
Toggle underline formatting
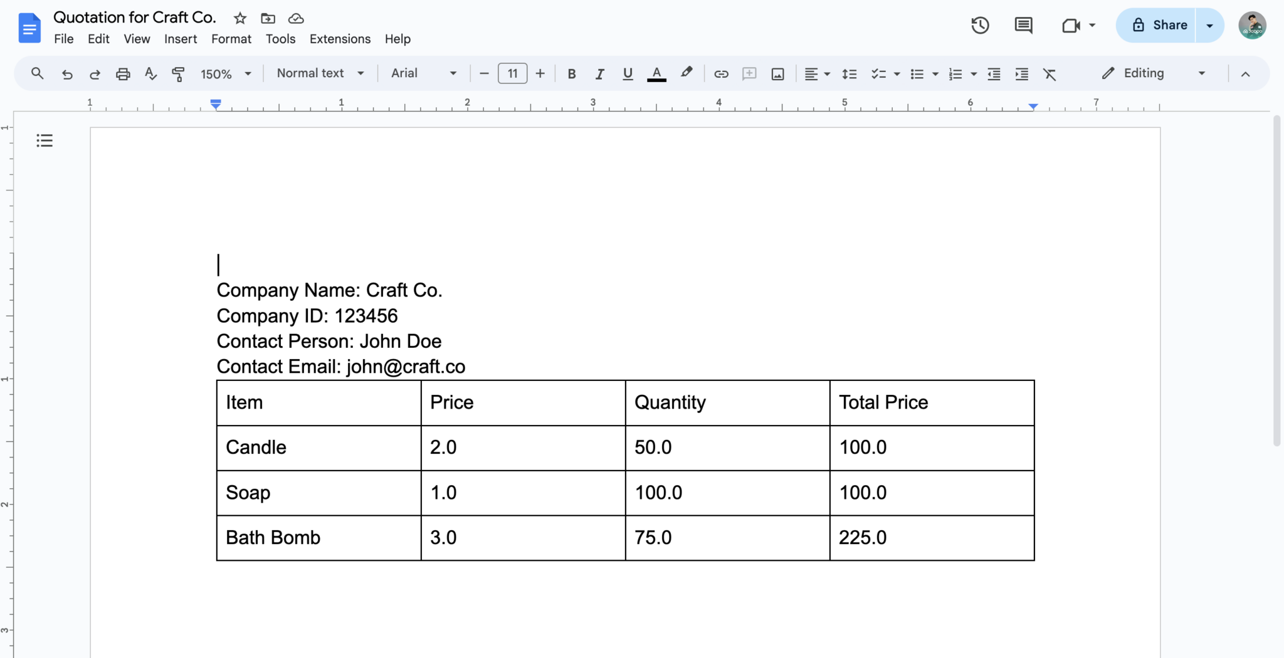627,73
